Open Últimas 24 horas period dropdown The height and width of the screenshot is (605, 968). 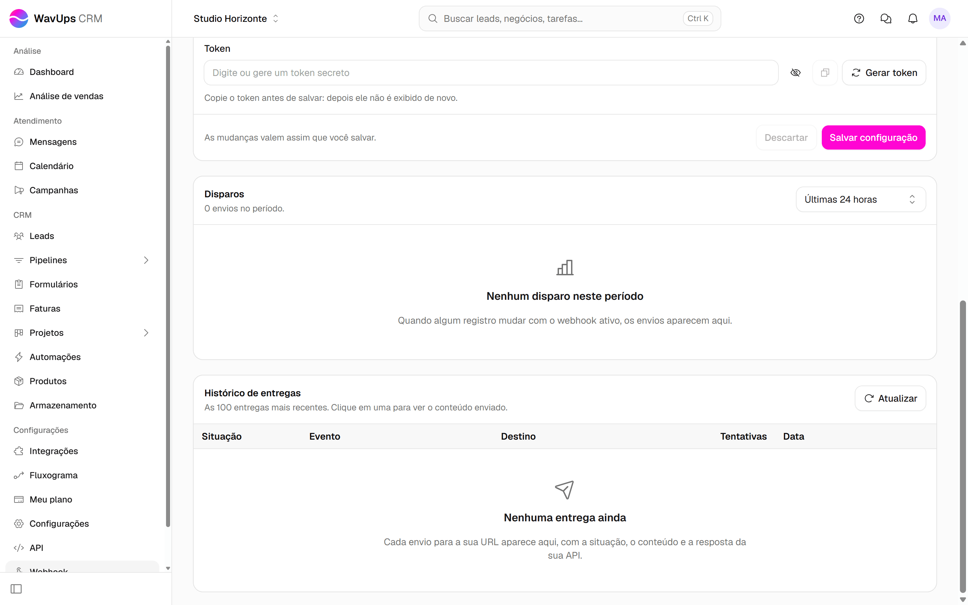(860, 199)
